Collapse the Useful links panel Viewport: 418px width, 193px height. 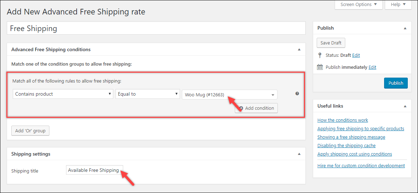pos(405,106)
